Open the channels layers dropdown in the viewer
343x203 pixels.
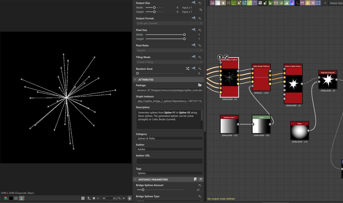pyautogui.click(x=6, y=198)
